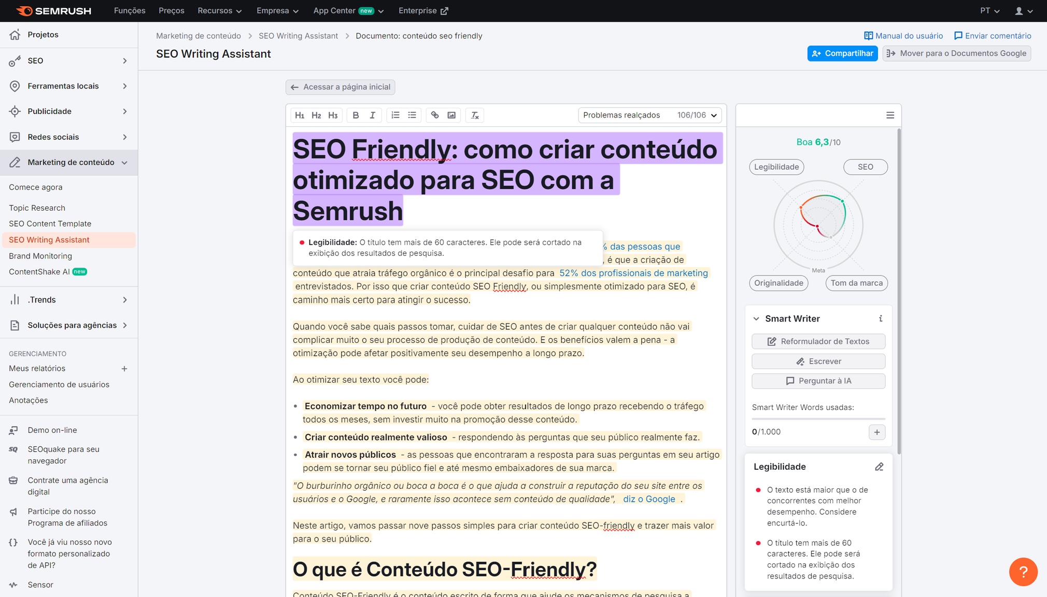Click the Clear Formatting icon

(475, 115)
